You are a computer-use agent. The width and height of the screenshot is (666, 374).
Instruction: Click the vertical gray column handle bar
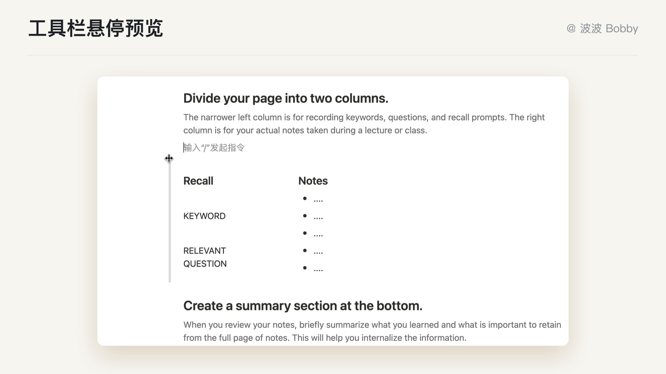[x=170, y=222]
